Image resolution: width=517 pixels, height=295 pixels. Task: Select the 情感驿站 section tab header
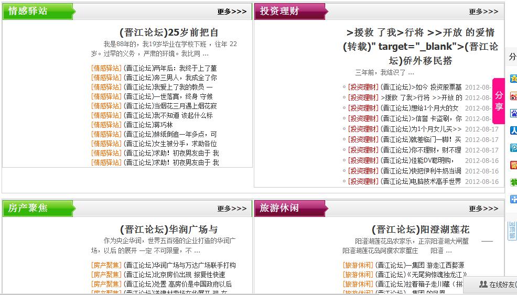tap(38, 12)
